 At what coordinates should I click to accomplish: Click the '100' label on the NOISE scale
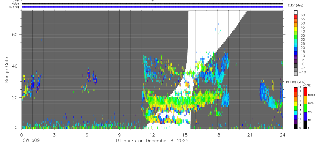click(310, 111)
